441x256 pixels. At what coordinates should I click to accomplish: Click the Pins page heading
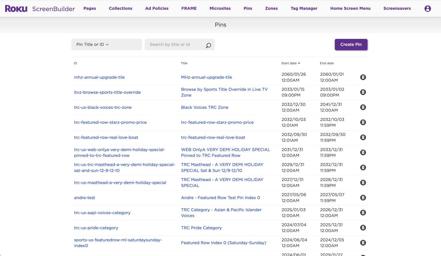(x=220, y=25)
